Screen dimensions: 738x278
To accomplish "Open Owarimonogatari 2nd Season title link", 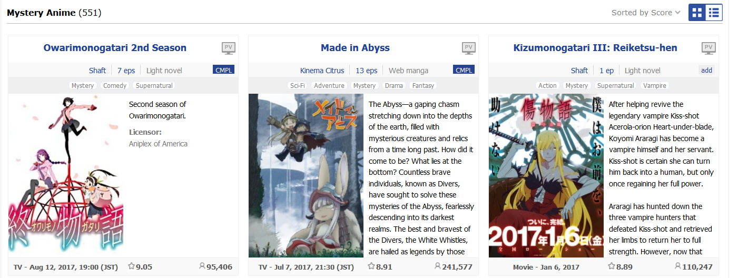I will pos(115,48).
